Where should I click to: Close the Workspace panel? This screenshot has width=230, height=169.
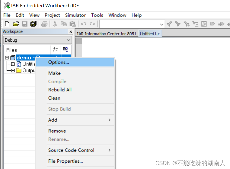[x=71, y=32]
